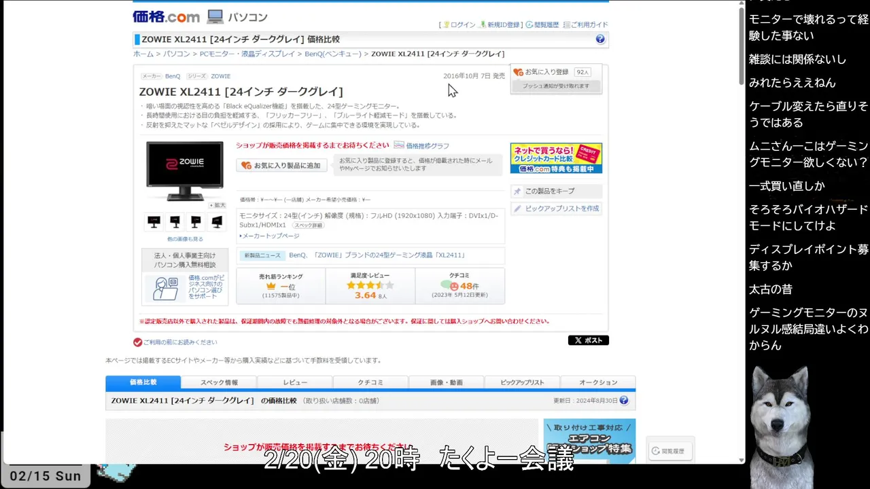Viewport: 870px width, 489px height.
Task: Open the スペック詳細 button
Action: tap(308, 225)
